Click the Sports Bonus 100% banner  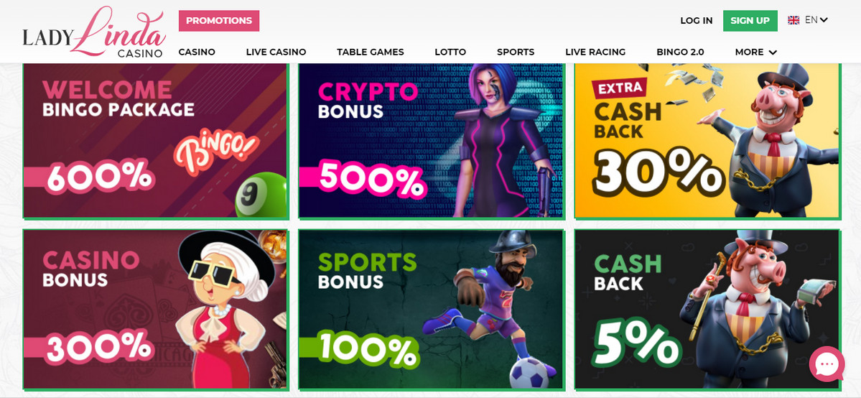(432, 310)
